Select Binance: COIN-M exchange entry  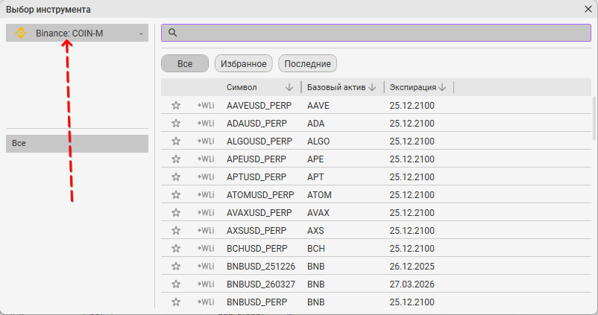[x=77, y=33]
